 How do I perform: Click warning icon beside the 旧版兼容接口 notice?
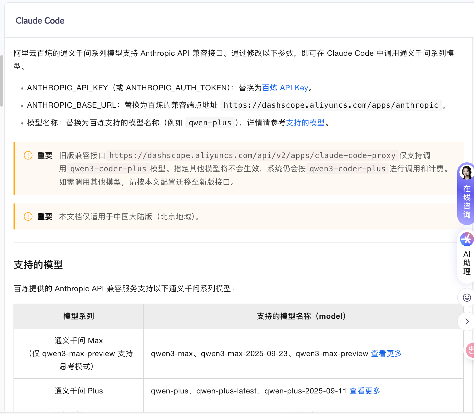[28, 155]
